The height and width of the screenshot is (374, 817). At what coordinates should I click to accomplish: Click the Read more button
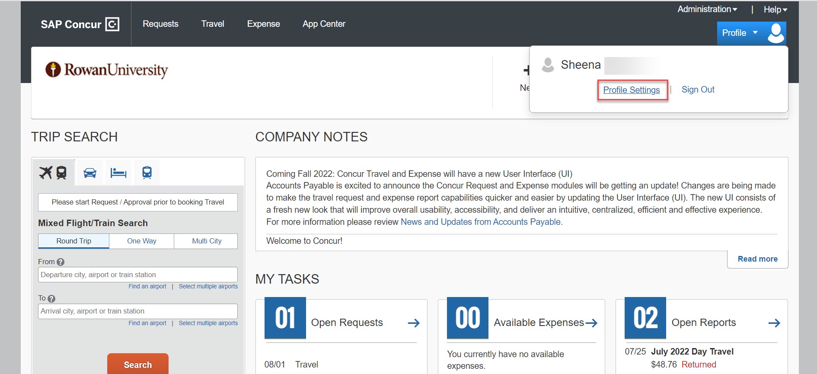tap(757, 259)
